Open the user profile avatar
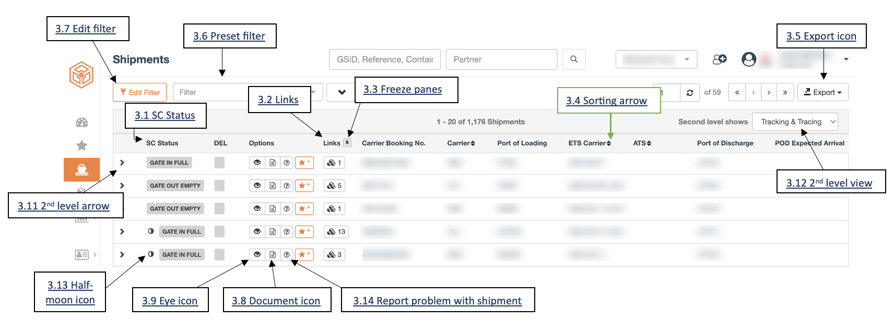The image size is (894, 320). click(749, 59)
